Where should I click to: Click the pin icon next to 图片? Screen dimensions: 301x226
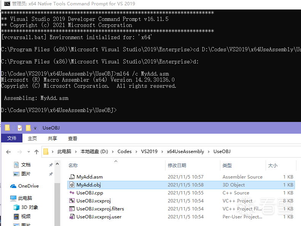(x=51, y=174)
